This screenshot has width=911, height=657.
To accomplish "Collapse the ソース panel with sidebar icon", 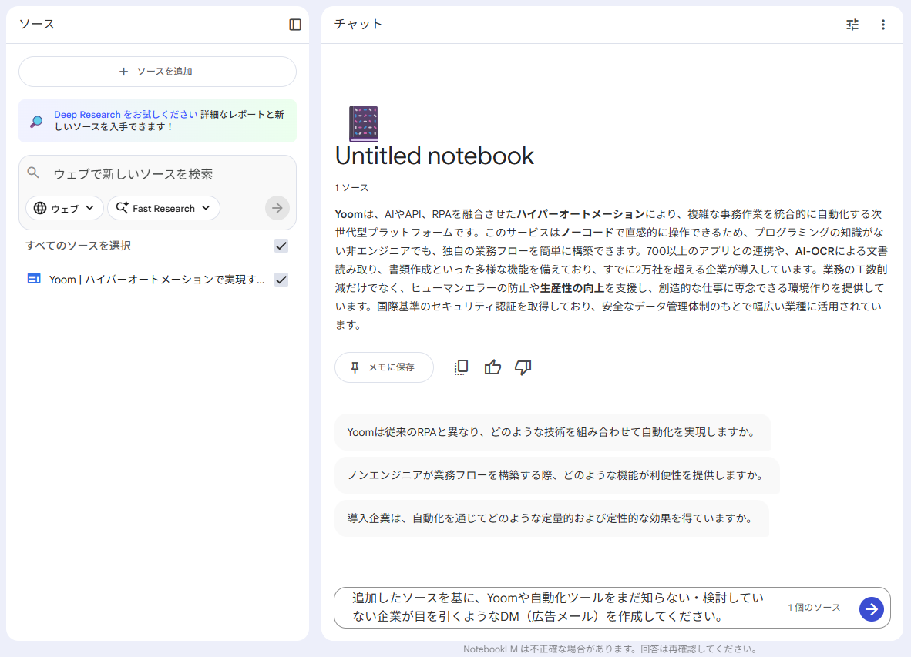I will [295, 25].
